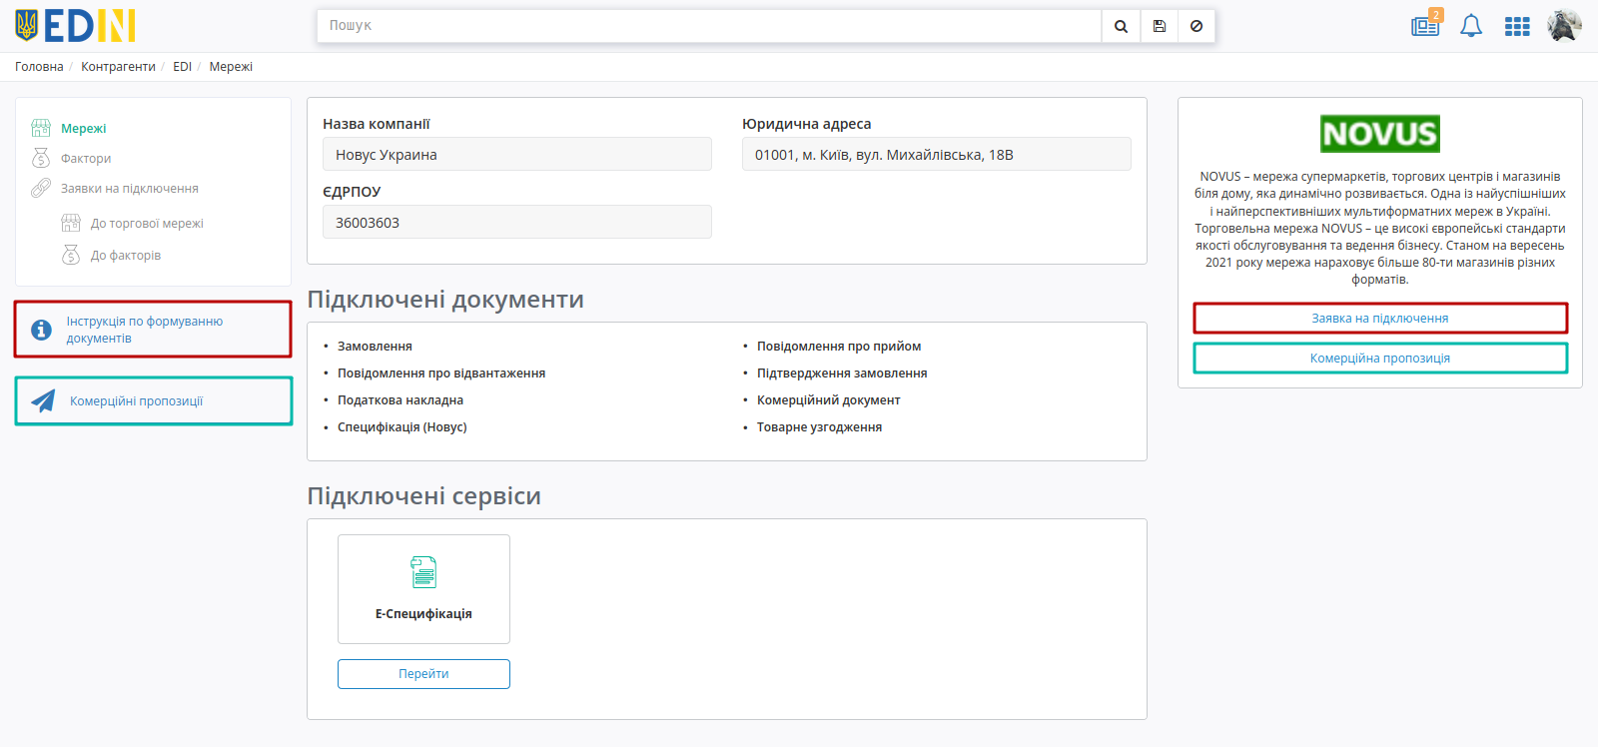
Task: Click Заявка на підключення button
Action: point(1380,319)
